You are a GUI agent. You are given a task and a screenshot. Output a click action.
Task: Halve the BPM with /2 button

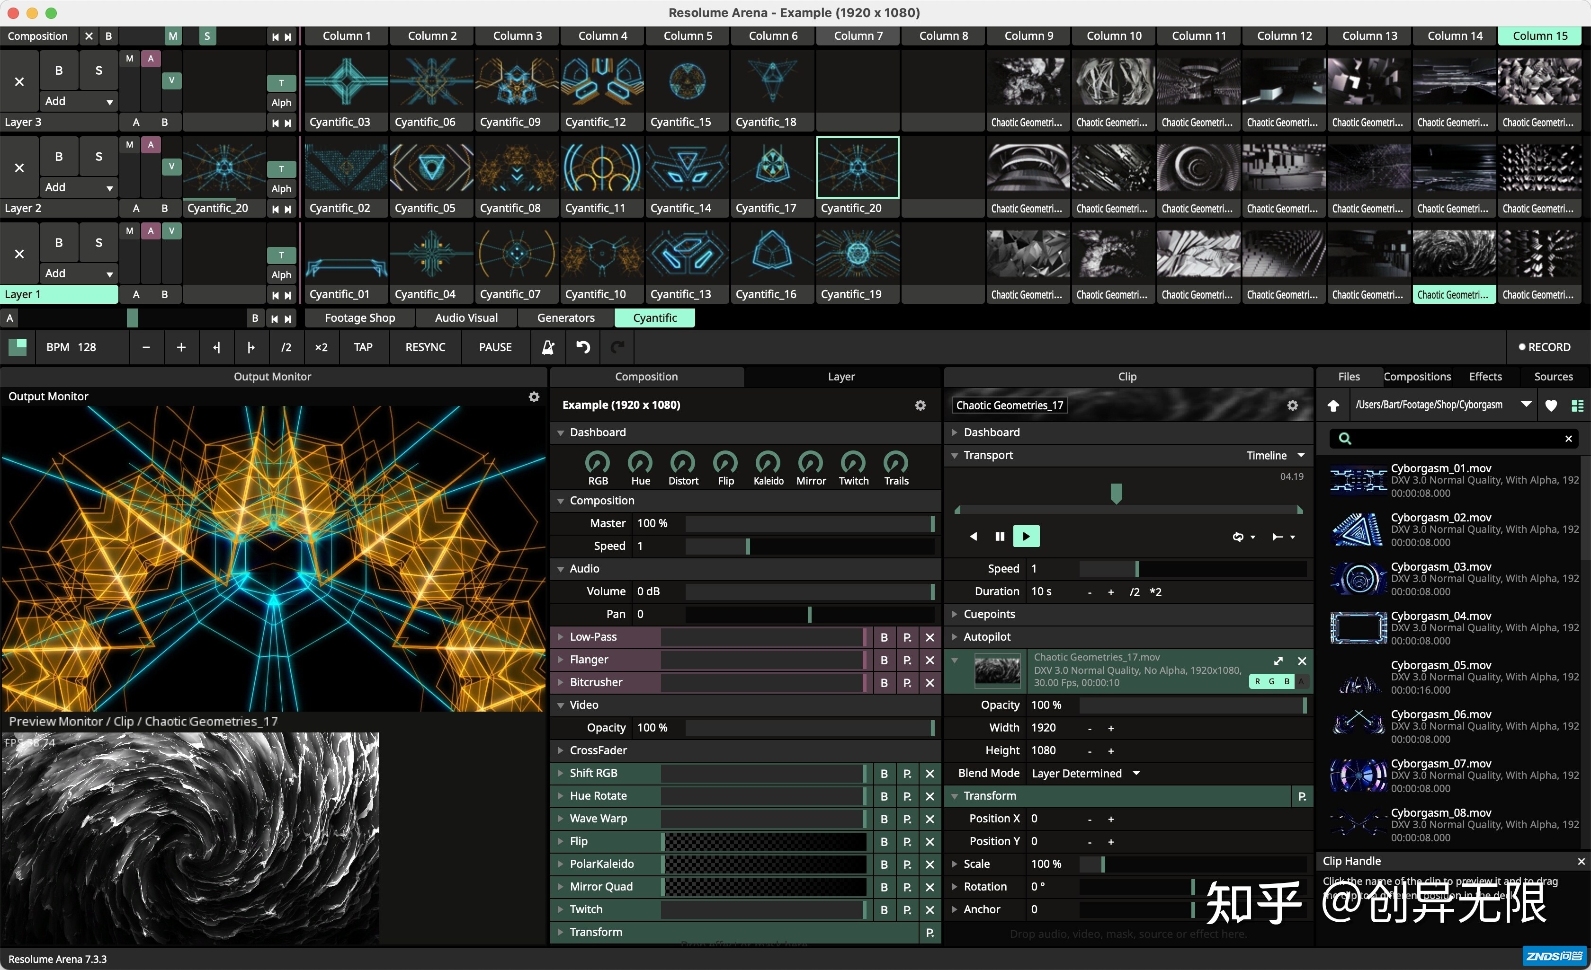286,347
